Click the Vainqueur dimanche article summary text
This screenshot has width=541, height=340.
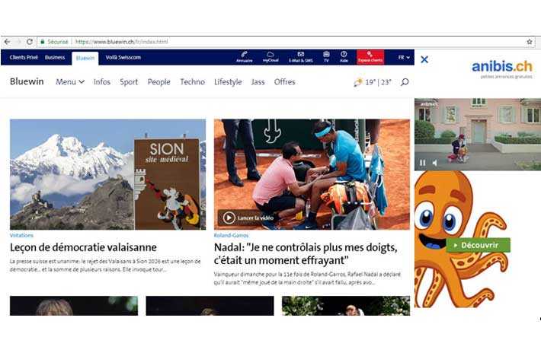point(307,278)
